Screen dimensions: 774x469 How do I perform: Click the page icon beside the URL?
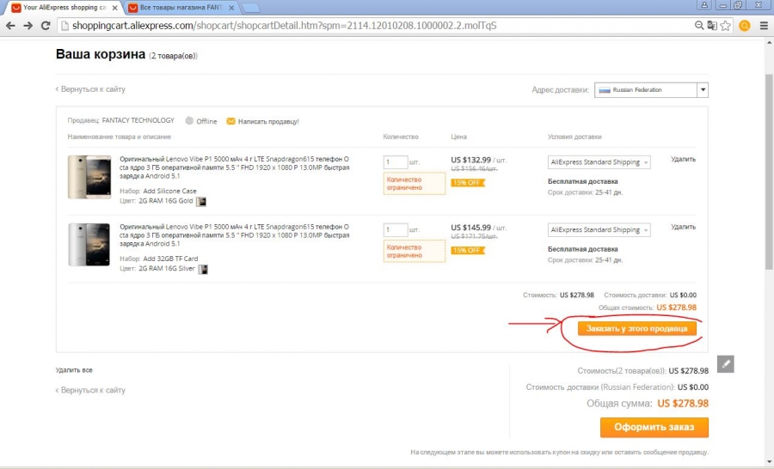pyautogui.click(x=64, y=26)
